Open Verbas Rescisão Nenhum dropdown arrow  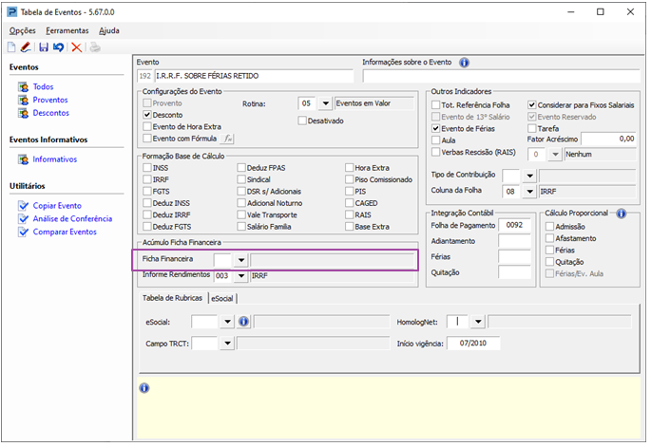coord(555,155)
